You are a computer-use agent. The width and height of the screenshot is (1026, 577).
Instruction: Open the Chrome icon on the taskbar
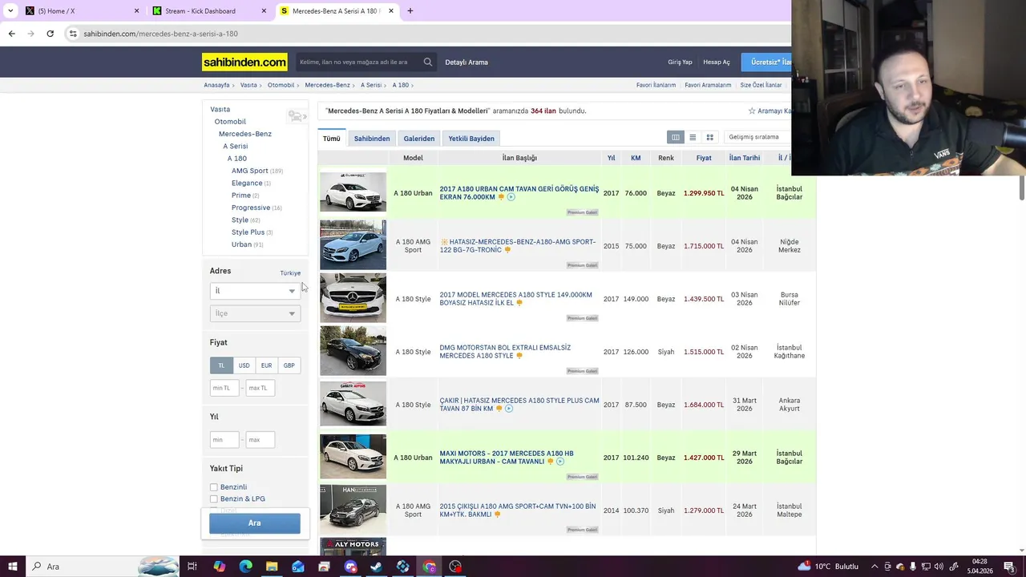coord(429,567)
